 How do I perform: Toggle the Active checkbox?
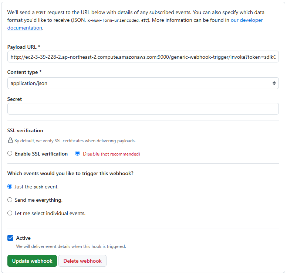pos(10,238)
